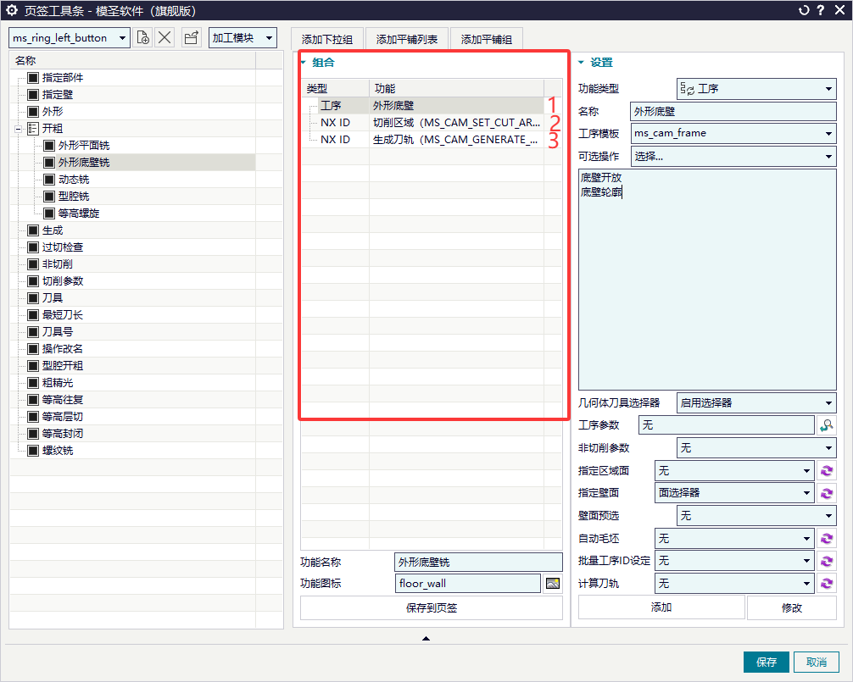Toggle checkbox for 过切检查
Viewport: 853px width, 682px height.
[32, 247]
